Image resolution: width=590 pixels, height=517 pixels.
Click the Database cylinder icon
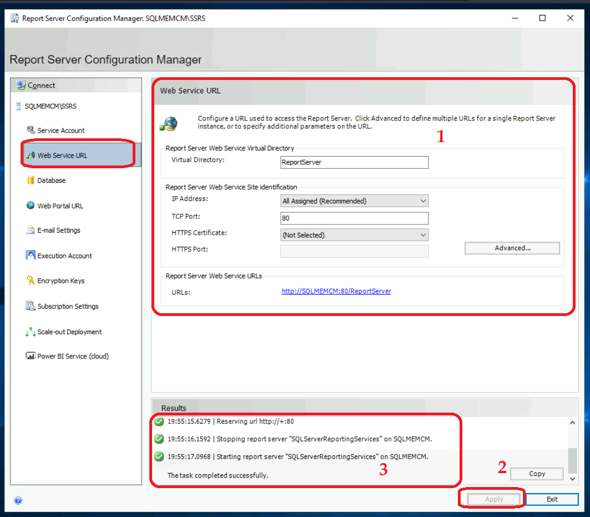click(31, 180)
